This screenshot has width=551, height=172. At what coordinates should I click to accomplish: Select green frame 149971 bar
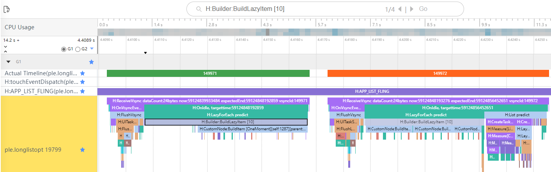click(208, 73)
